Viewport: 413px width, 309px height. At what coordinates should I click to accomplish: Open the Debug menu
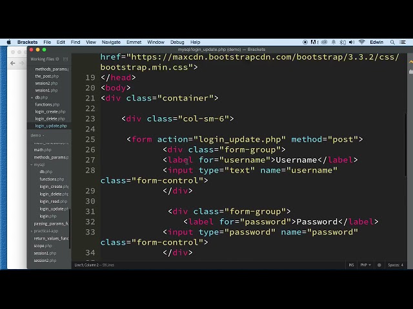point(177,42)
